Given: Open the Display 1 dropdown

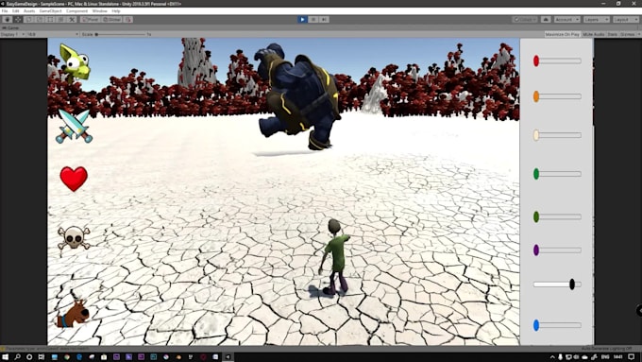Looking at the screenshot, I should (x=12, y=34).
